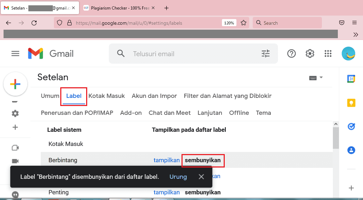Open Google Tasks from the side panel
The height and width of the screenshot is (200, 363).
[351, 127]
